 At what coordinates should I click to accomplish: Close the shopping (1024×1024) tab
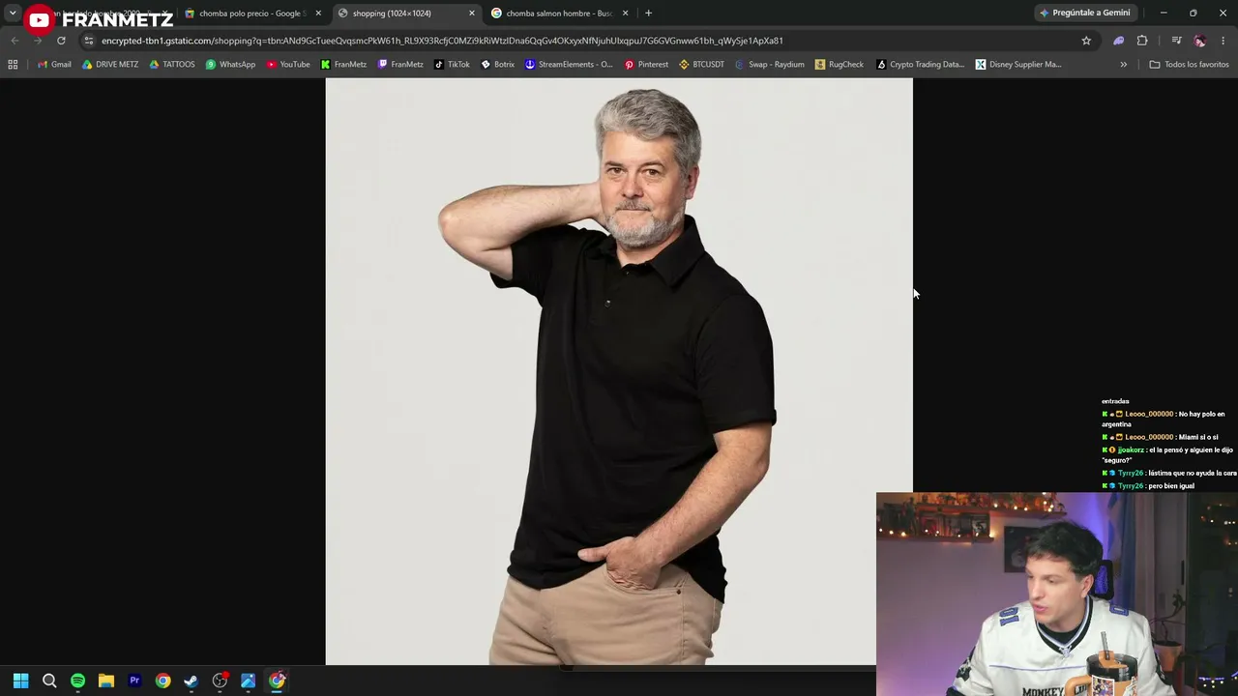point(472,14)
